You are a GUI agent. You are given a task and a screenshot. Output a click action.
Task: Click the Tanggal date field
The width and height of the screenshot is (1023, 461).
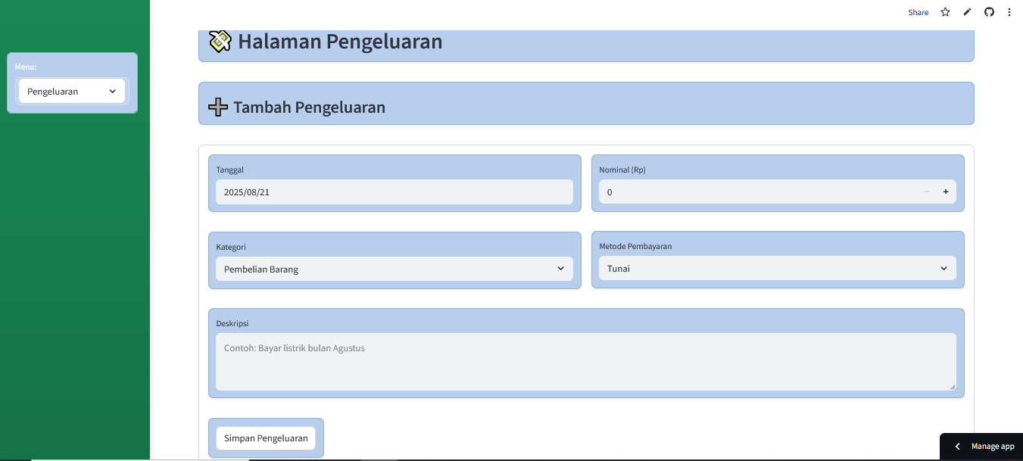pyautogui.click(x=394, y=192)
